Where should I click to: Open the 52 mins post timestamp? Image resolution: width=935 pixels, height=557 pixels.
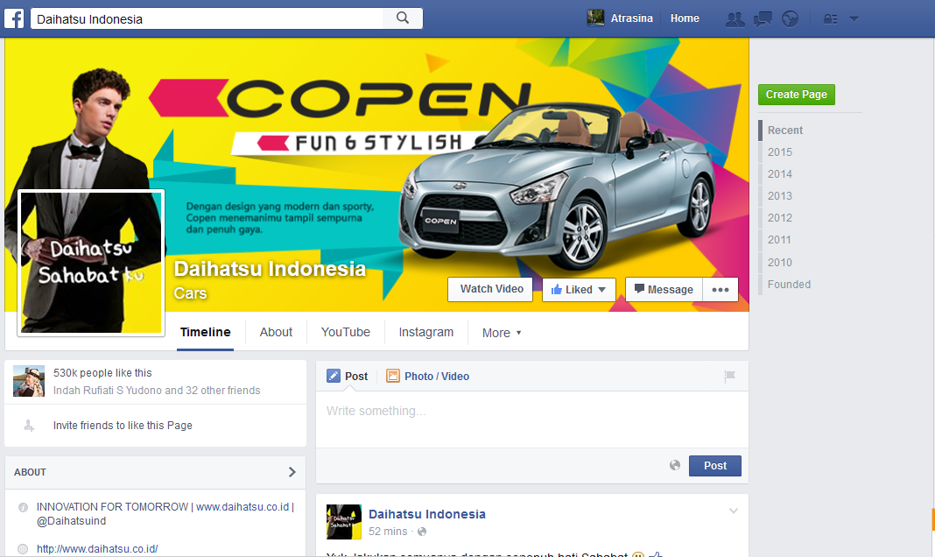(x=388, y=532)
